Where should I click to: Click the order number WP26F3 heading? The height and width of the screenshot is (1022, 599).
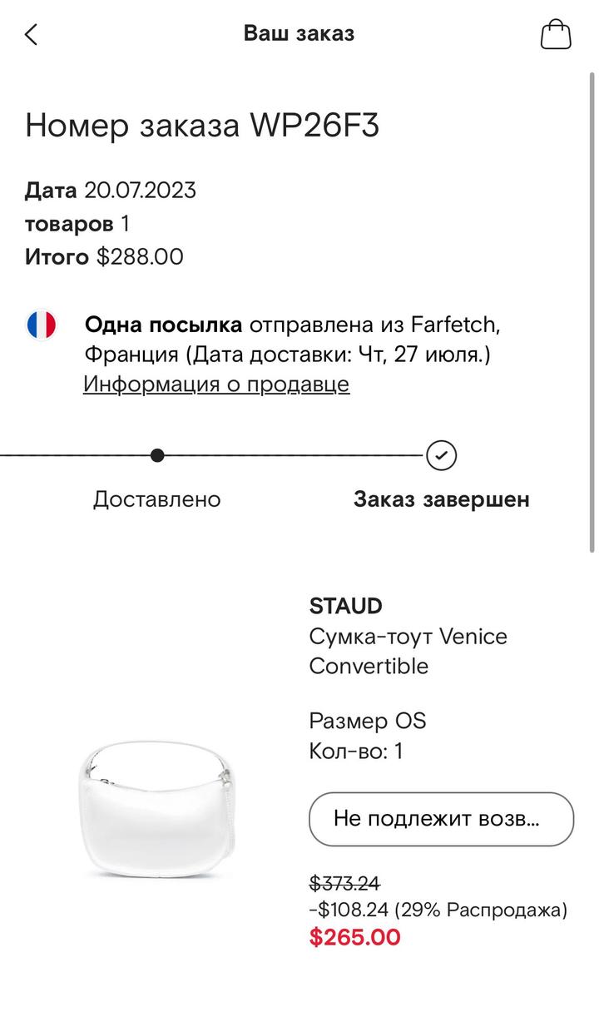coord(202,126)
